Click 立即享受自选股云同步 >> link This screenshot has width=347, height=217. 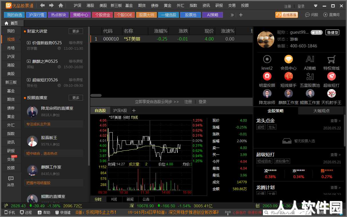coord(157,102)
